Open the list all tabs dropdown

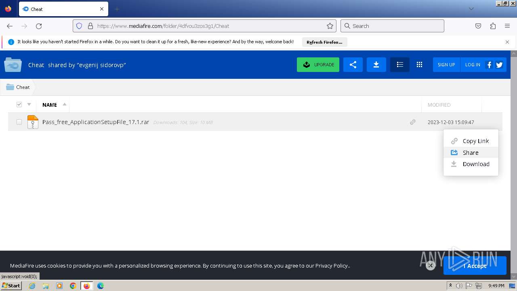(x=471, y=9)
